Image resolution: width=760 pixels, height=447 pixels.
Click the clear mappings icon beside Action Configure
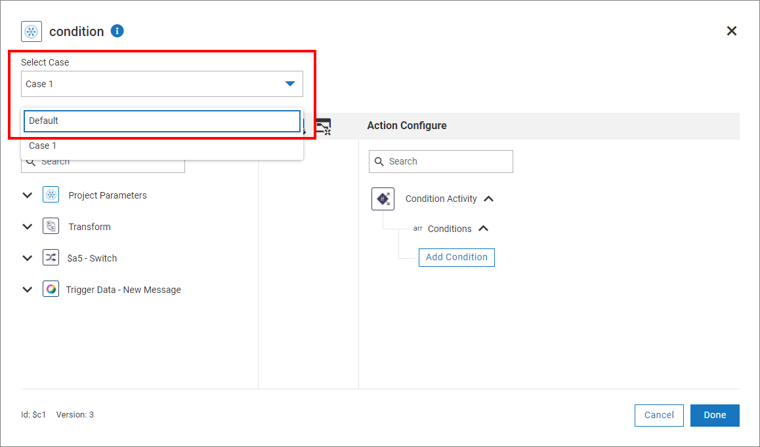tap(323, 126)
